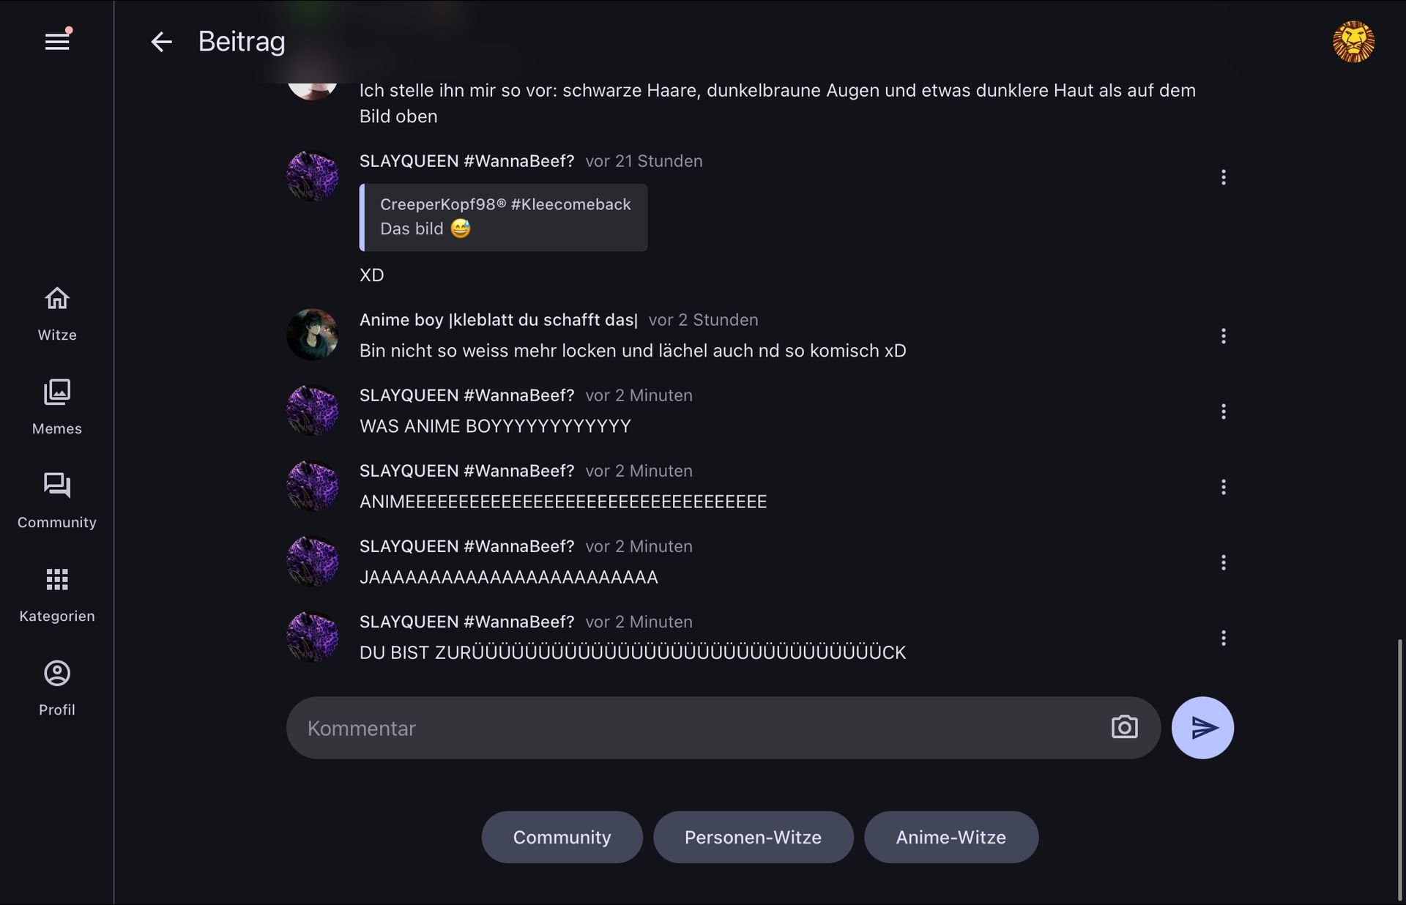Open Anime boy's profile picture
The width and height of the screenshot is (1406, 905).
tap(313, 335)
